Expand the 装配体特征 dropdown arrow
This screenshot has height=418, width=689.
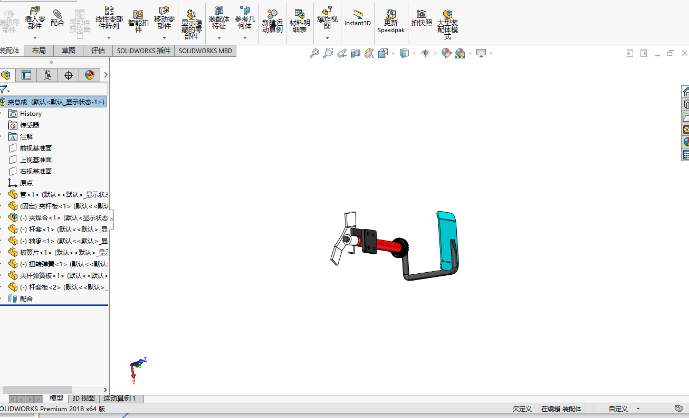pyautogui.click(x=219, y=38)
